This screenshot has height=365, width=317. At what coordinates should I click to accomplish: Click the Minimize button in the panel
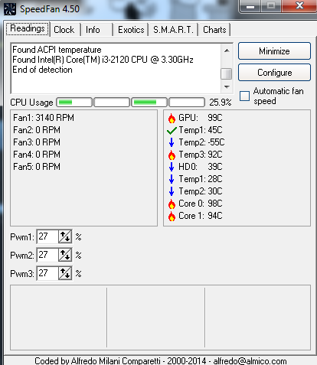[274, 51]
